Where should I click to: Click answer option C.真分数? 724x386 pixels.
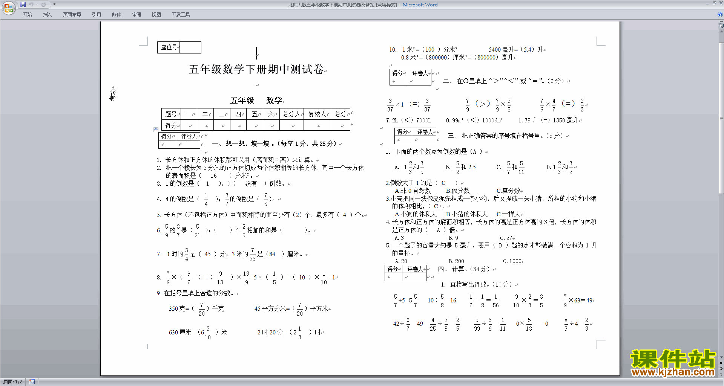(508, 191)
